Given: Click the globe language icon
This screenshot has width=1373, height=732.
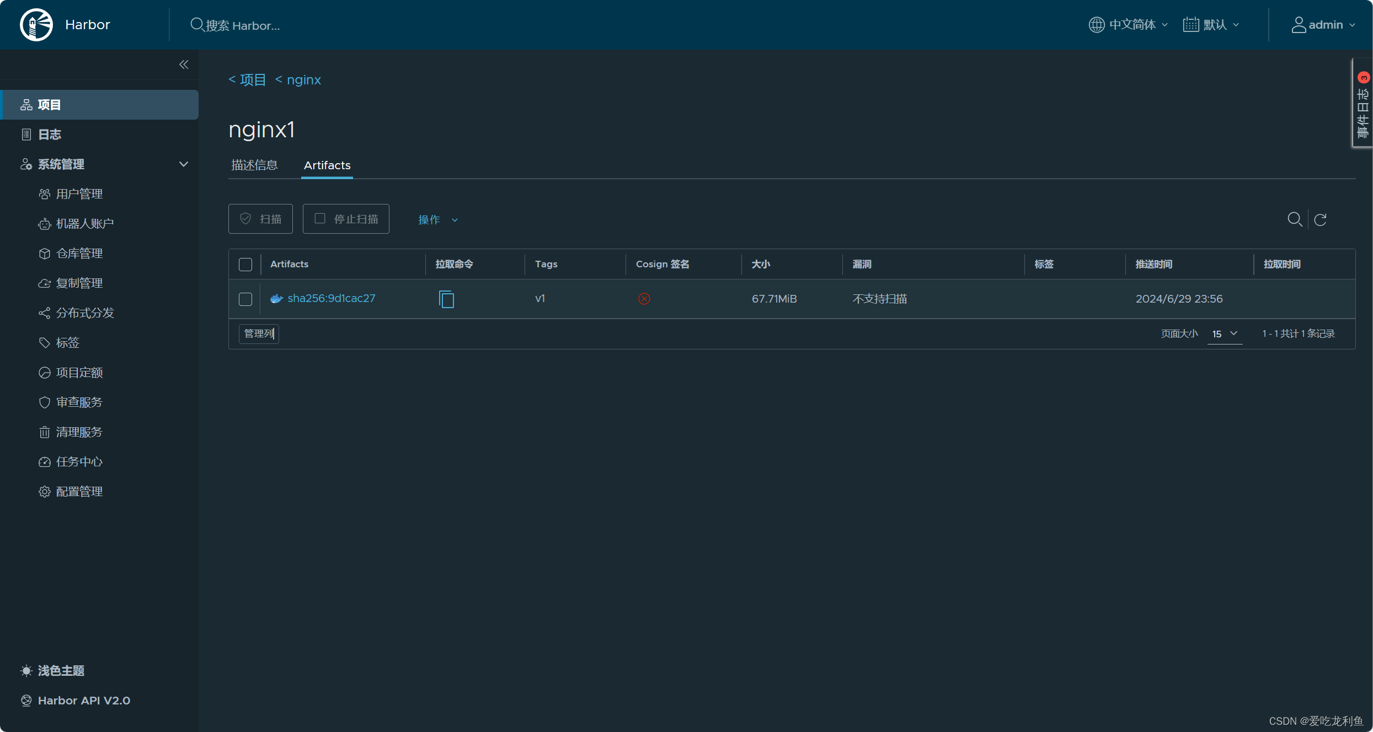Looking at the screenshot, I should [1096, 25].
